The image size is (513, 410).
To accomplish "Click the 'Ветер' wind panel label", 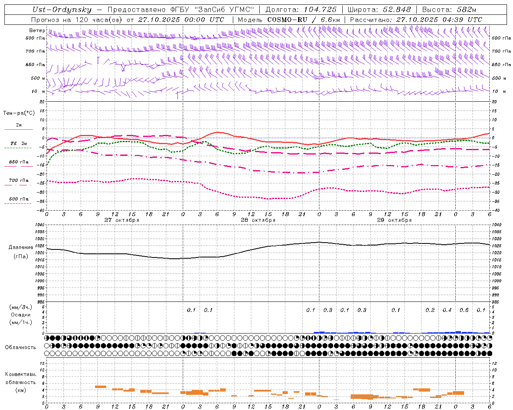I will (37, 30).
